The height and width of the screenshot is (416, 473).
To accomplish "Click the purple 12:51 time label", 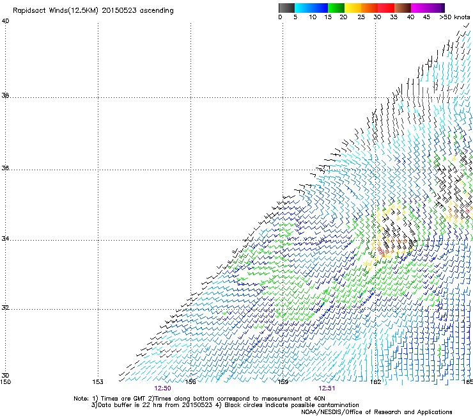I will pos(327,388).
